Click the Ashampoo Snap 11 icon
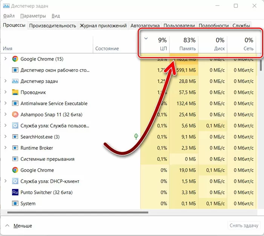This screenshot has width=264, height=236. (x=15, y=115)
